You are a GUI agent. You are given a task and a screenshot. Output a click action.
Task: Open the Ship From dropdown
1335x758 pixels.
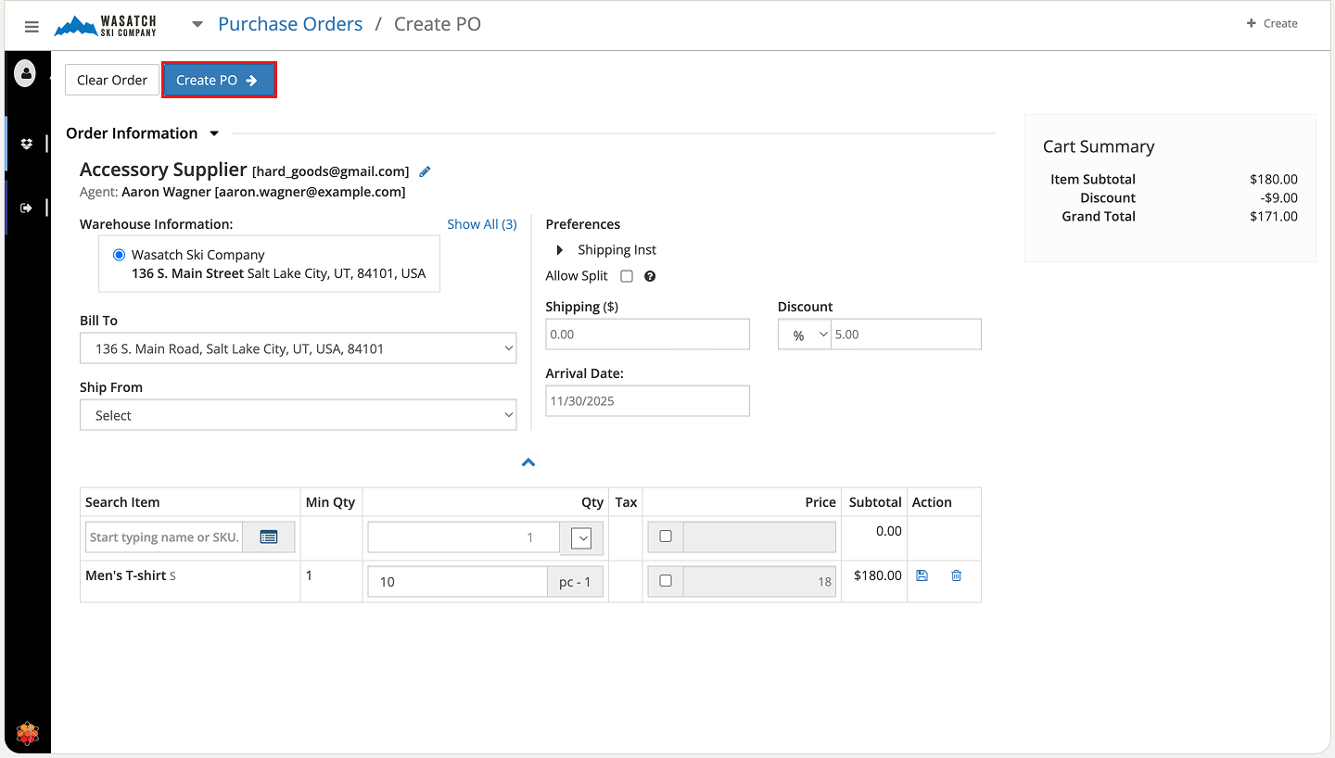tap(298, 416)
